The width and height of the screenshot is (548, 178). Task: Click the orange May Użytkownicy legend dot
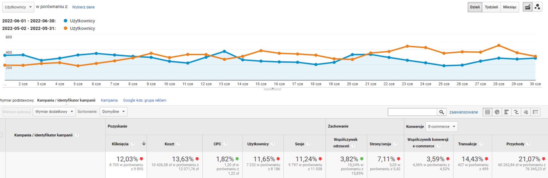pos(65,28)
